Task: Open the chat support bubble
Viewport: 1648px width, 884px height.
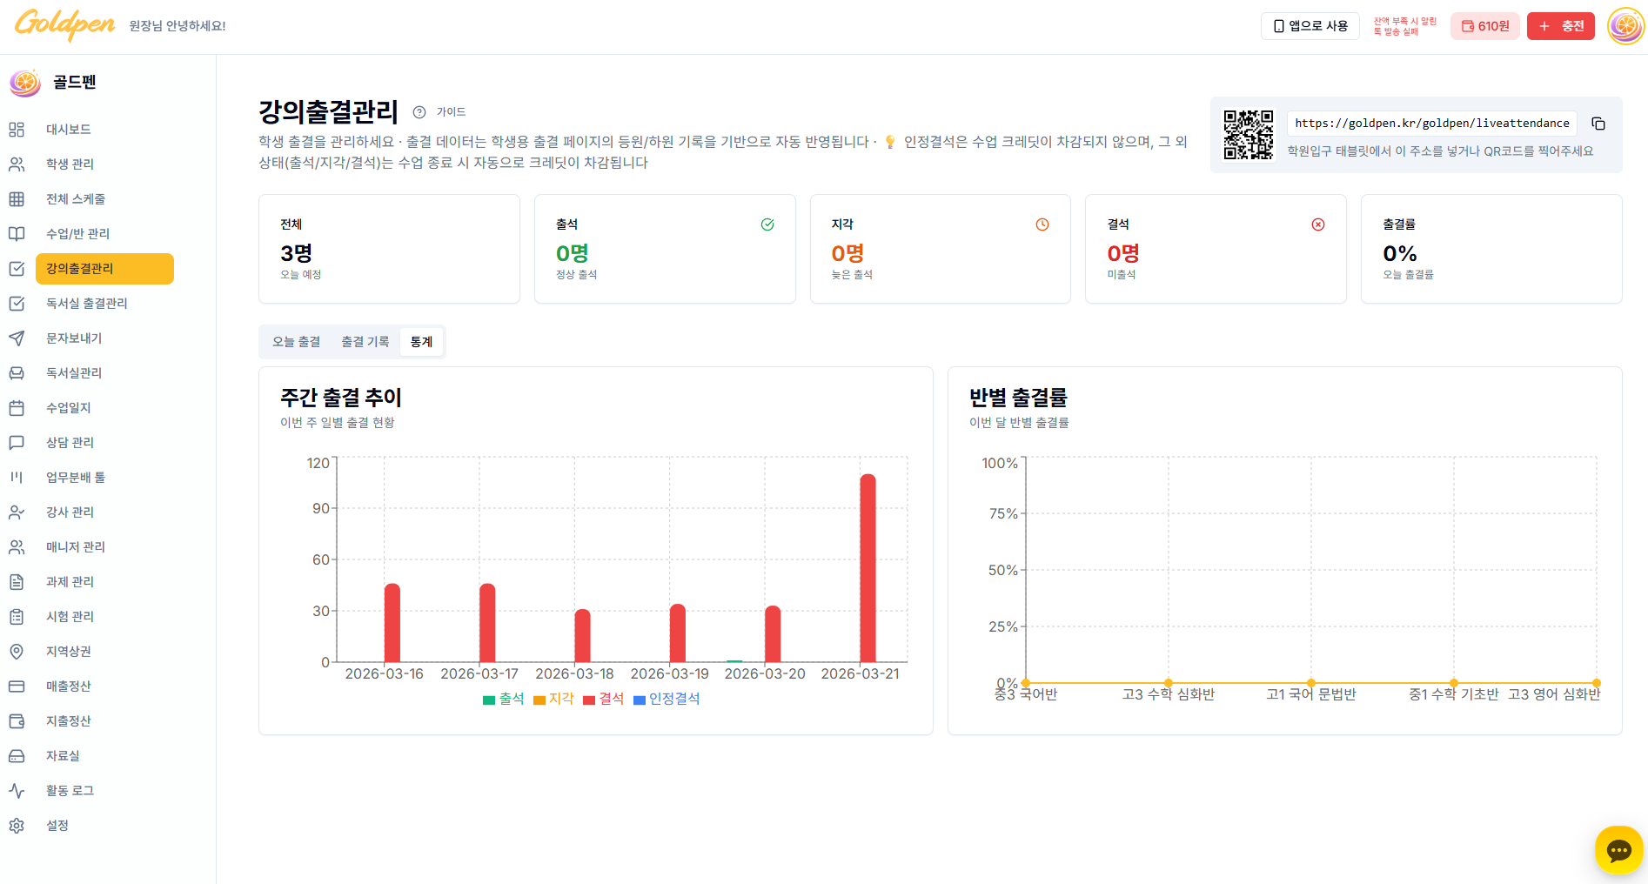Action: tap(1618, 850)
